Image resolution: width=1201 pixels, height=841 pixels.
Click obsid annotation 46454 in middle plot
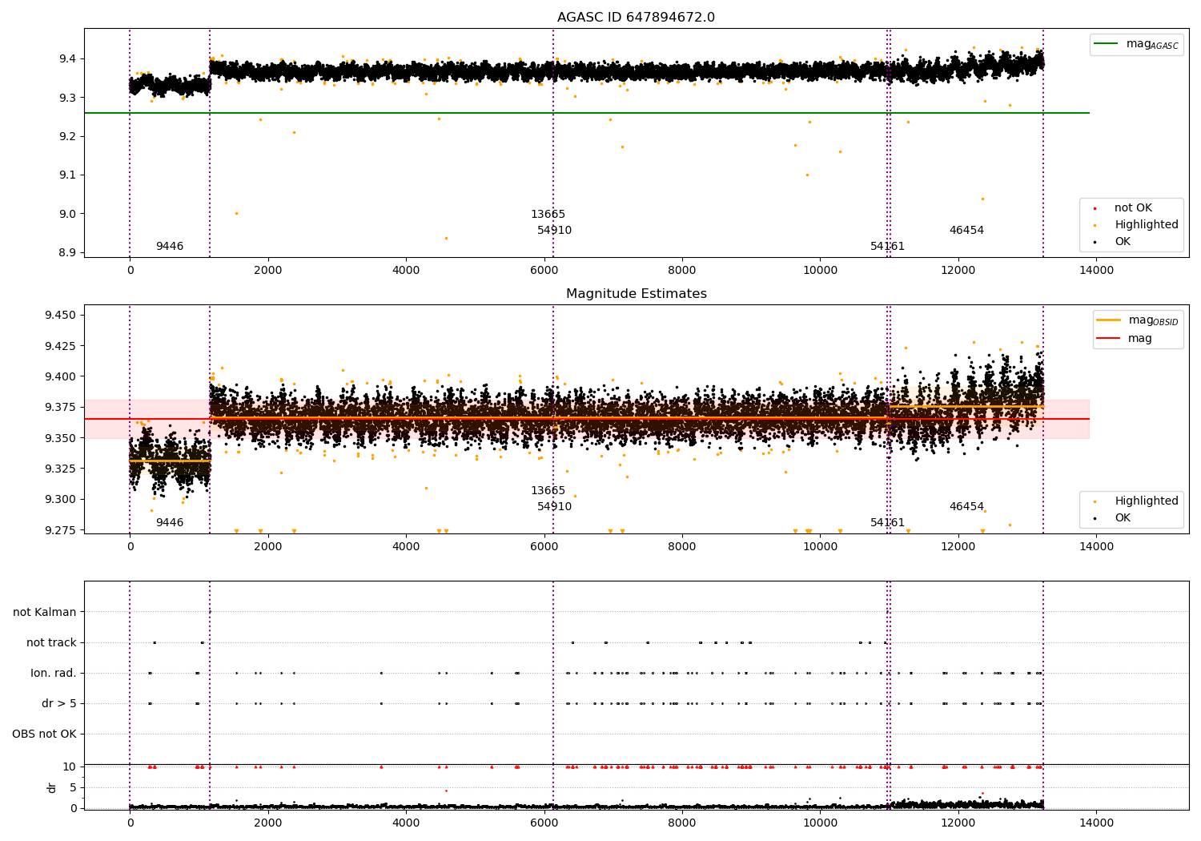tap(966, 507)
